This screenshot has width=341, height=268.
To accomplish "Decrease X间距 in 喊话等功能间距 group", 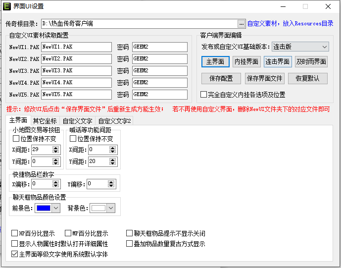I will coord(112,152).
